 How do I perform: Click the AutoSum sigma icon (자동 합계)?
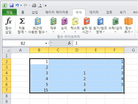point(22,21)
